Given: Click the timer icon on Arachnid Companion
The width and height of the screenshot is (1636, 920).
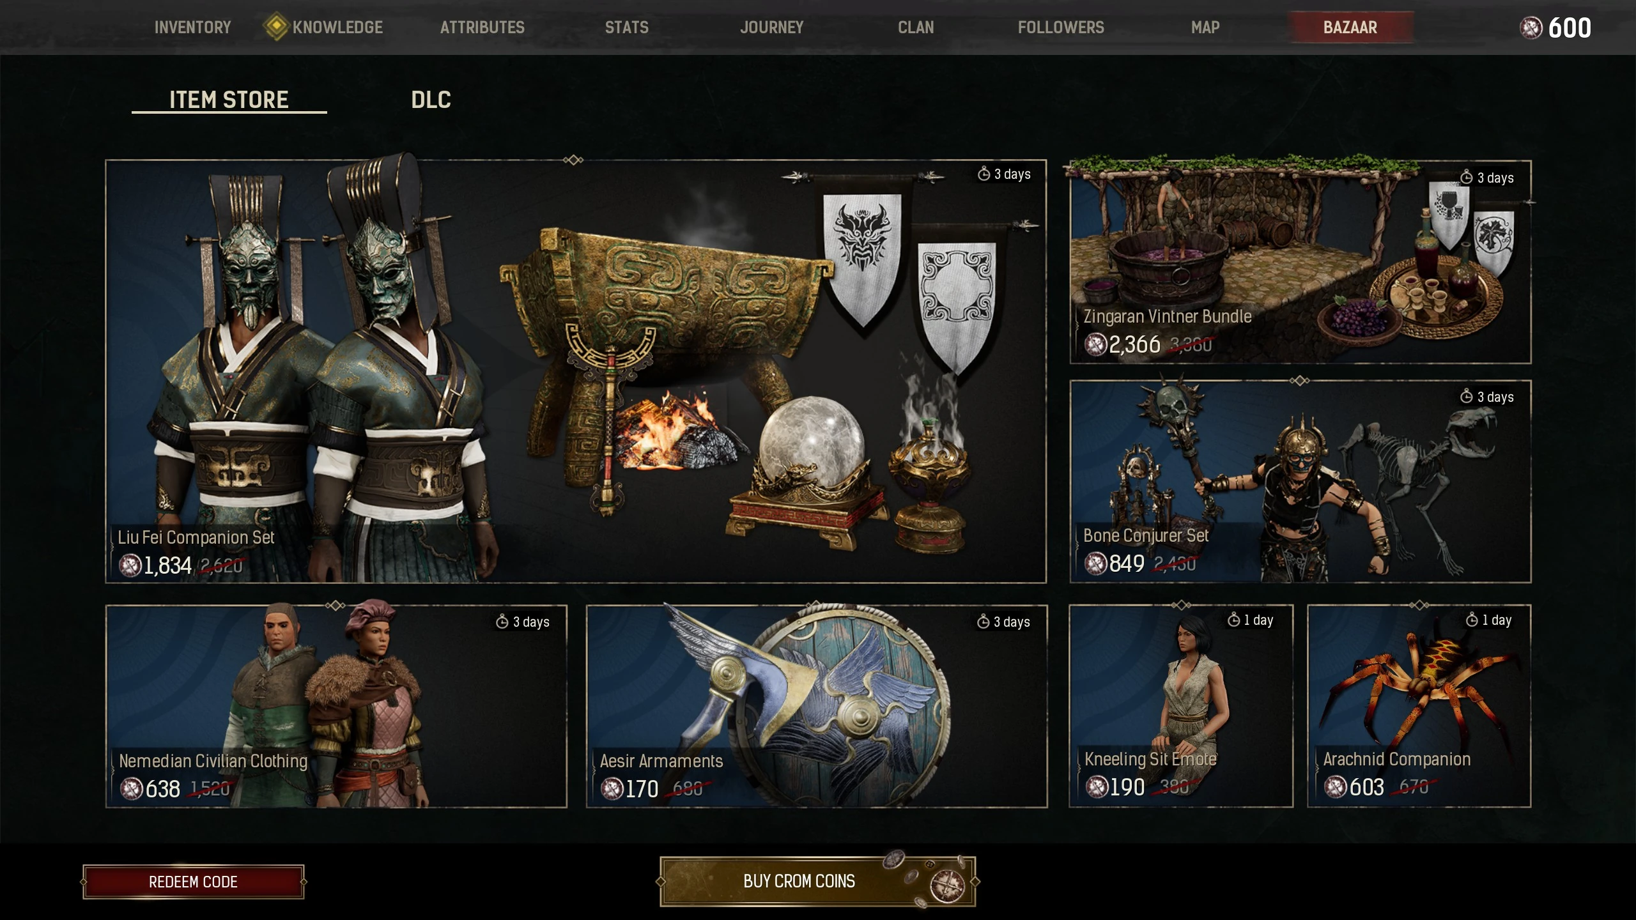Looking at the screenshot, I should pos(1472,620).
